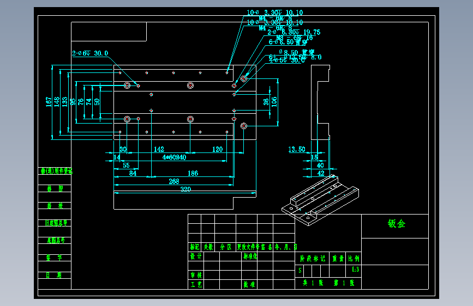The width and height of the screenshot is (473, 306).
Task: Click the 1:3 scale value cell
Action: pos(355,270)
